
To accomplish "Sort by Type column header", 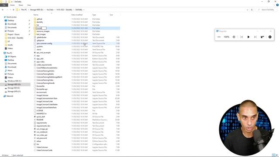I will [x=94, y=15].
